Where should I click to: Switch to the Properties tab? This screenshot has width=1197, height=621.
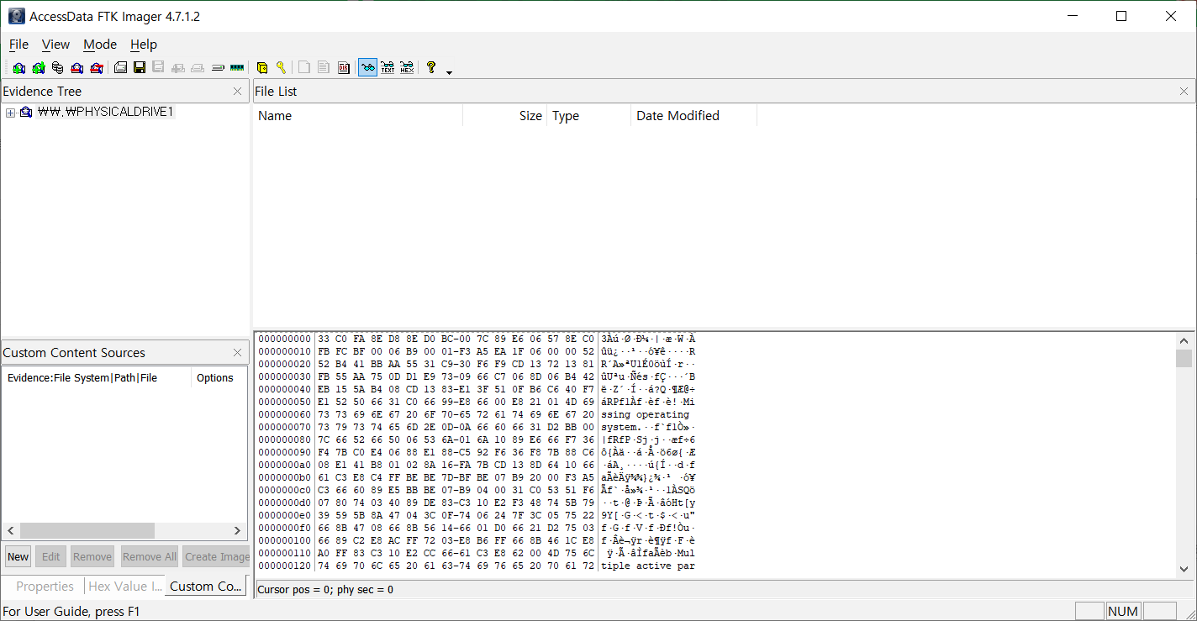click(x=45, y=587)
